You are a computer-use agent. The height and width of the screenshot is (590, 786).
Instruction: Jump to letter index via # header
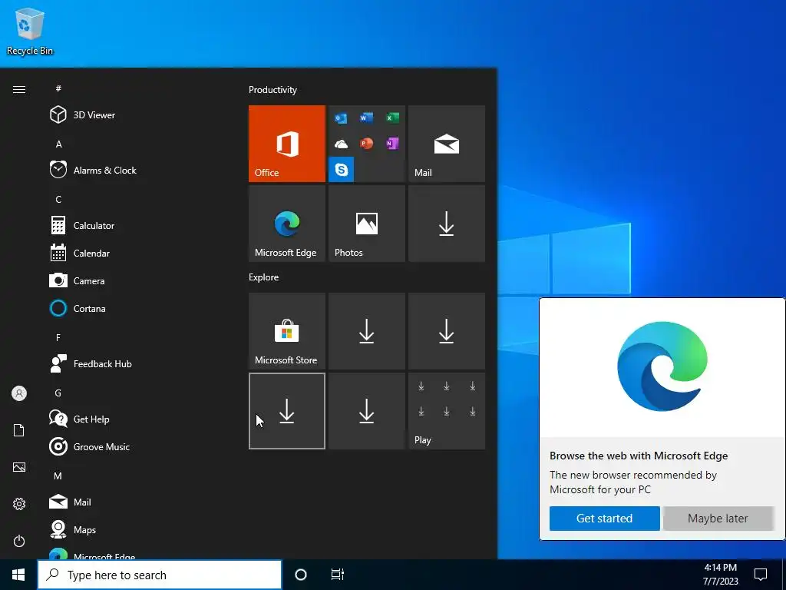pyautogui.click(x=58, y=88)
